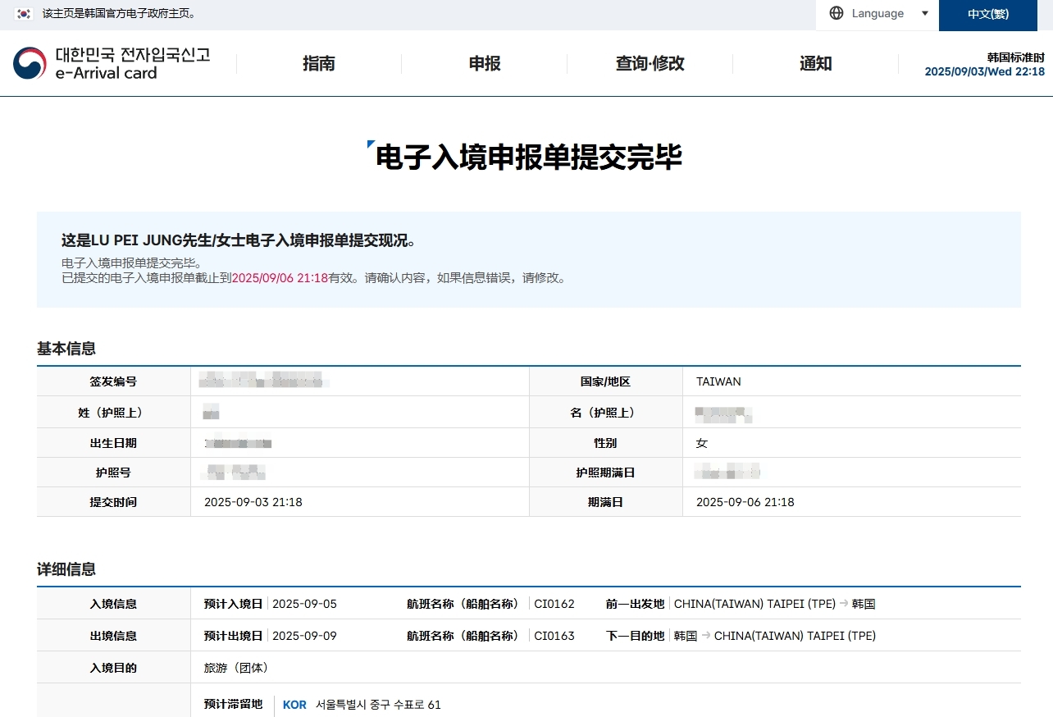Click the 期满日 value 2025-09-06 21:18

[745, 502]
